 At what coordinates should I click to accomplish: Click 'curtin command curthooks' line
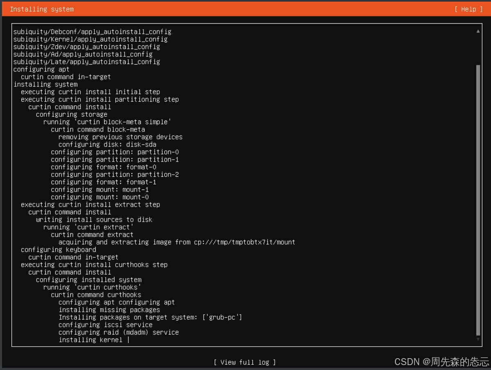coord(96,295)
